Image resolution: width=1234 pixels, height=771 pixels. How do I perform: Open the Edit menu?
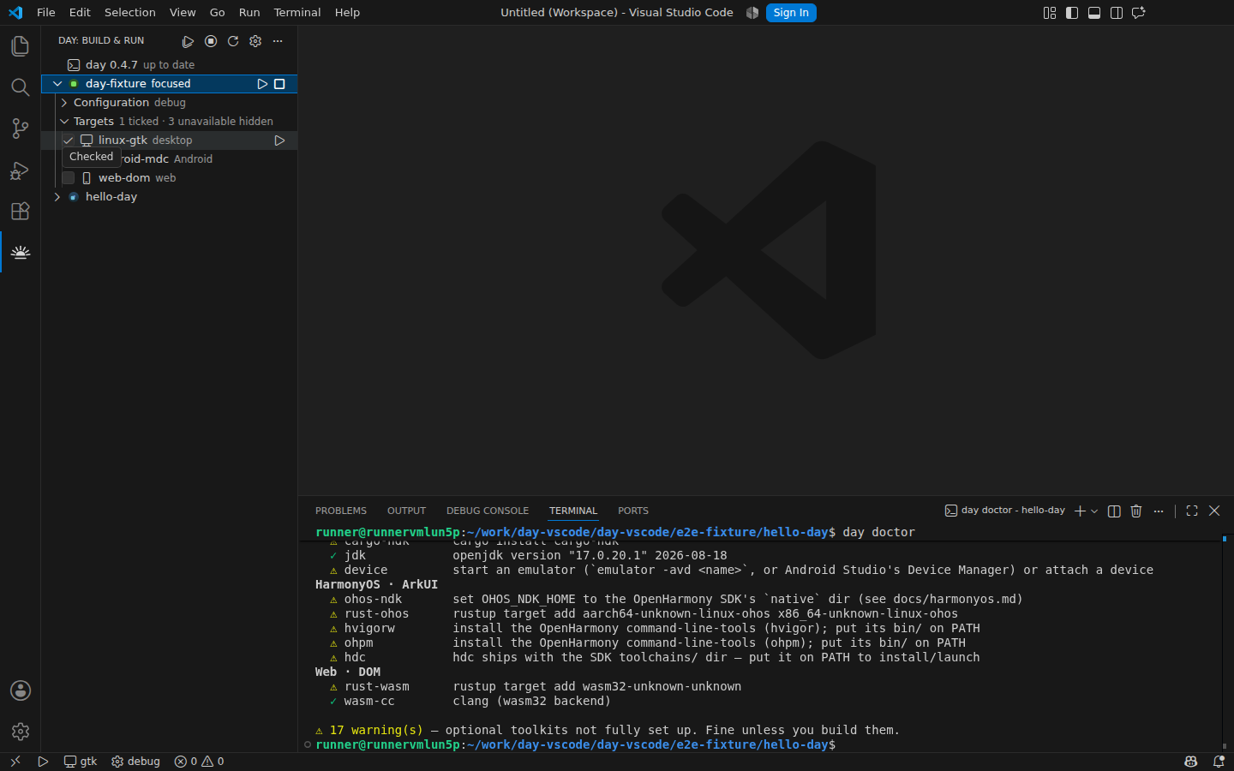[80, 13]
